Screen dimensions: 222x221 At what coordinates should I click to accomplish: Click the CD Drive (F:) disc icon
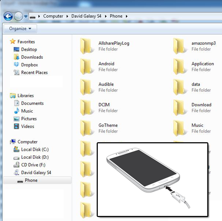[16, 165]
